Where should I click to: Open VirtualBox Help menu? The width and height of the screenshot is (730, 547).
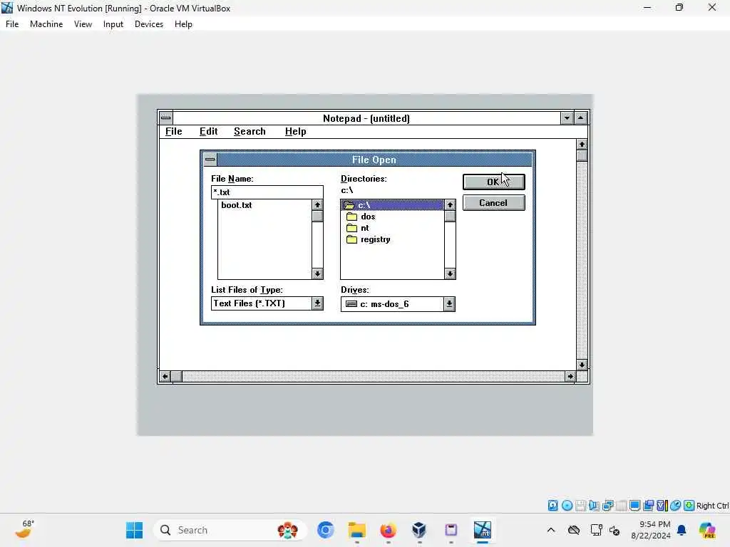pyautogui.click(x=183, y=24)
